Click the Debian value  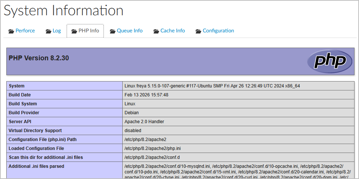(132, 113)
